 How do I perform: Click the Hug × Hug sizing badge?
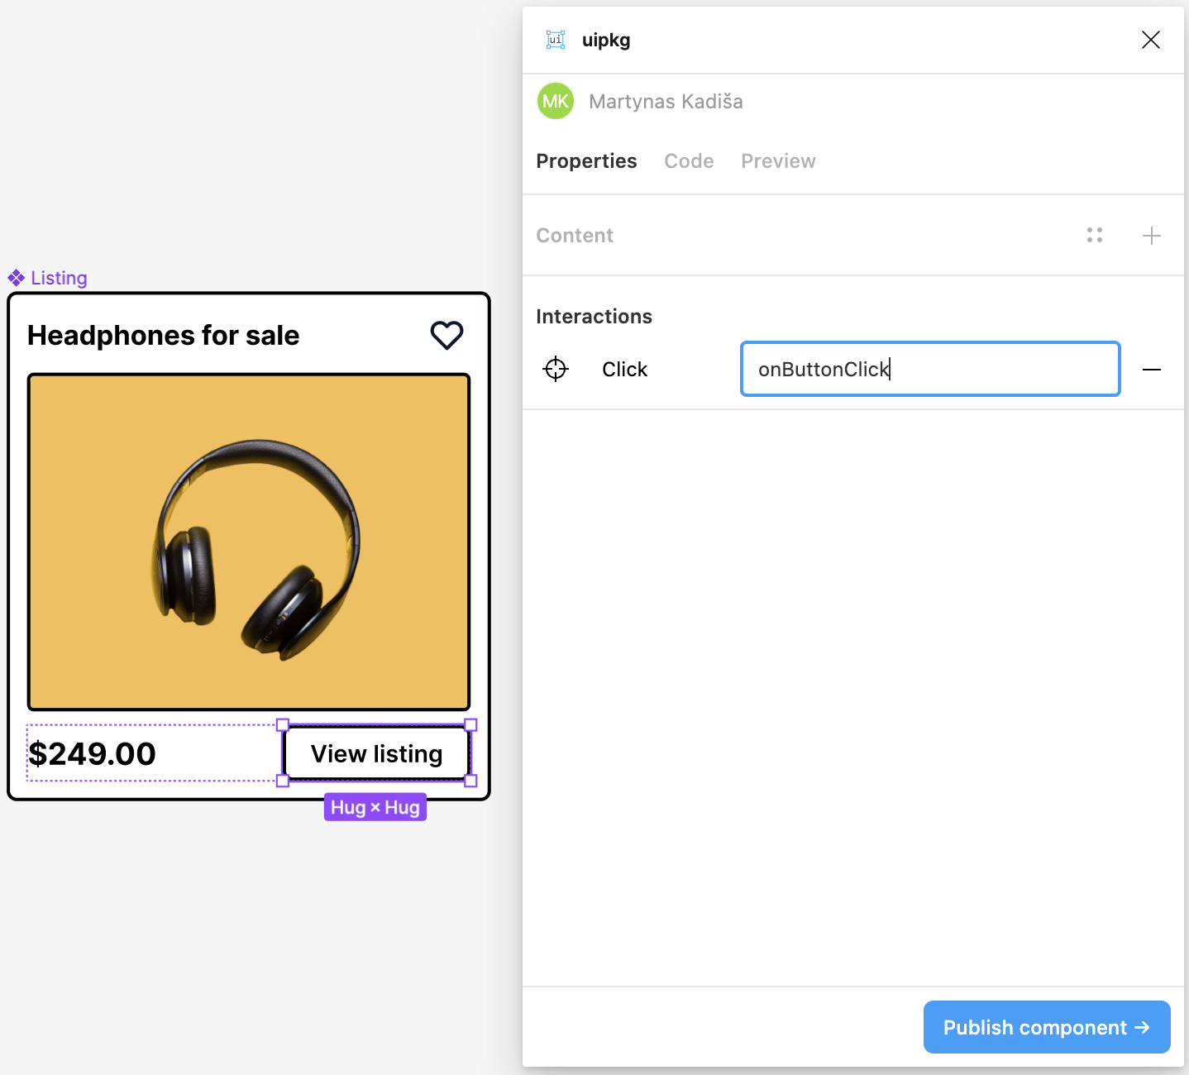[x=375, y=806]
